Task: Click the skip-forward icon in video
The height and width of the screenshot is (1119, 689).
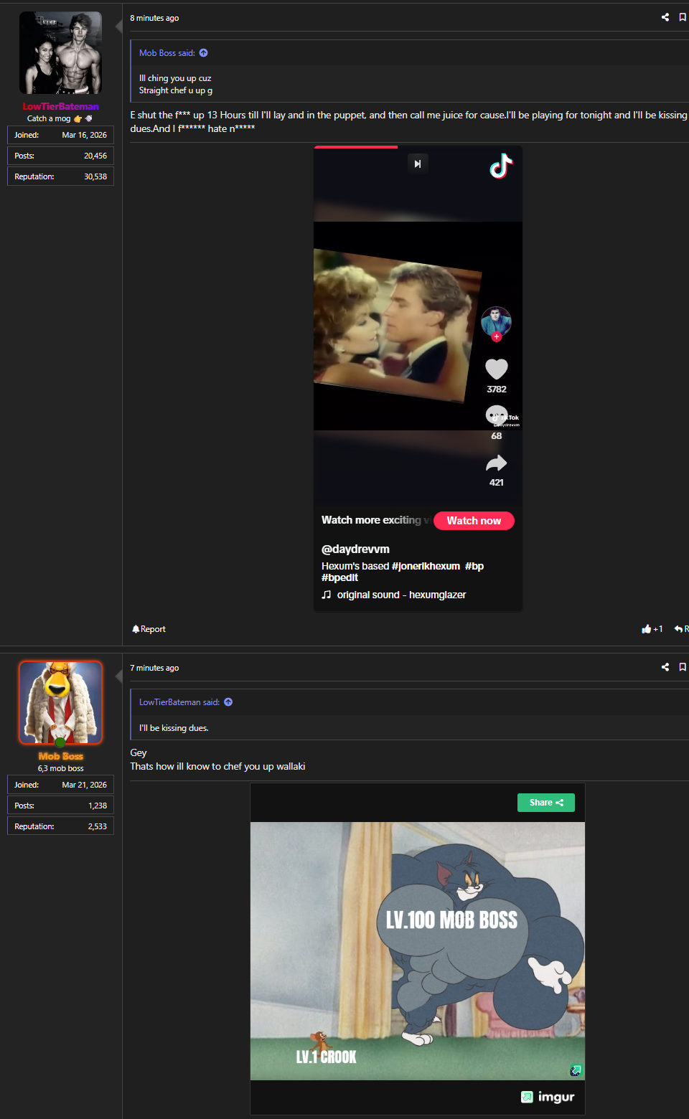Action: [418, 164]
